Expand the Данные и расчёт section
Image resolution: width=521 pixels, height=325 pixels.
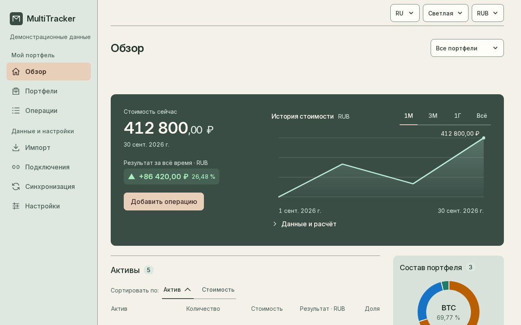pyautogui.click(x=304, y=224)
